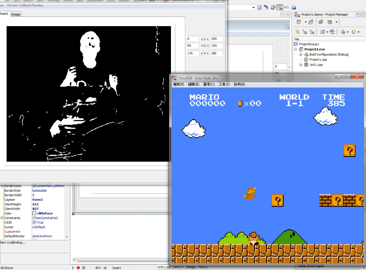The height and width of the screenshot is (270, 366).
Task: Toggle the Ctl3D True checkbox
Action: (x=34, y=222)
